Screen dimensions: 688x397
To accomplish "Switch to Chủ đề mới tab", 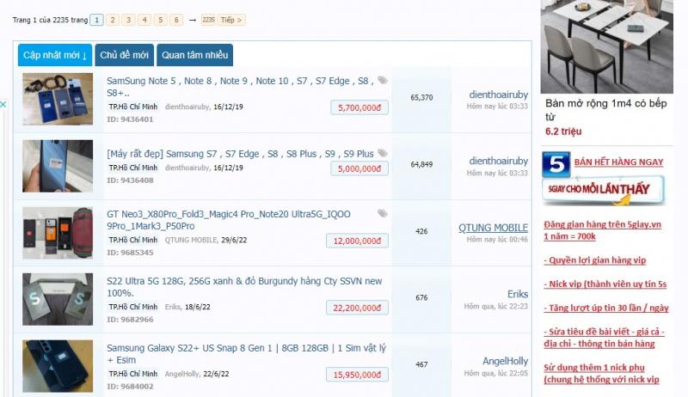I will pos(124,55).
